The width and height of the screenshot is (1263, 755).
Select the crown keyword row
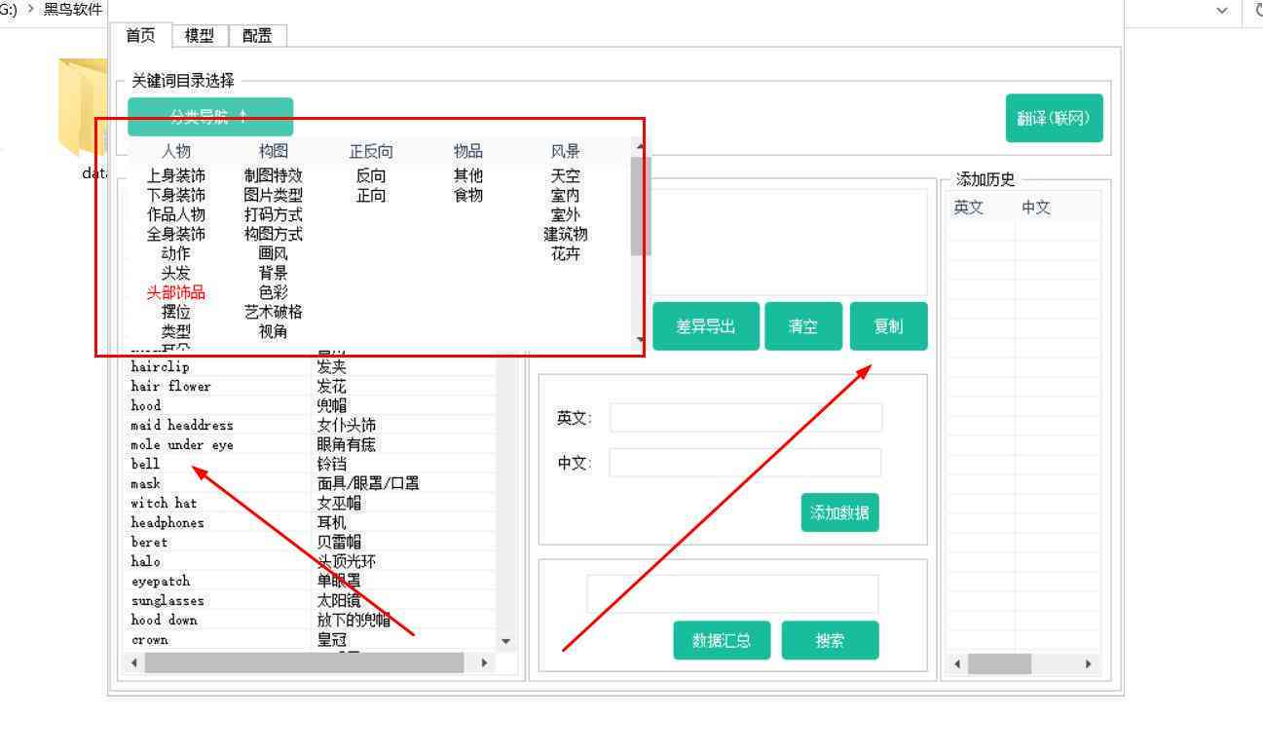coord(312,640)
